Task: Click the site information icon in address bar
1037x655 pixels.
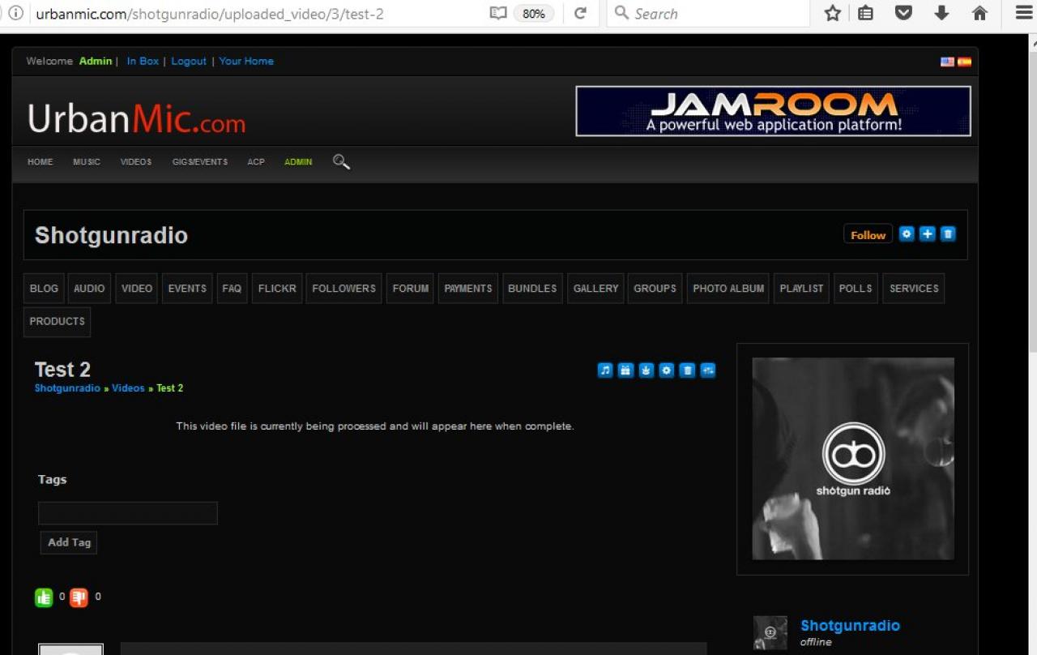Action: point(15,13)
